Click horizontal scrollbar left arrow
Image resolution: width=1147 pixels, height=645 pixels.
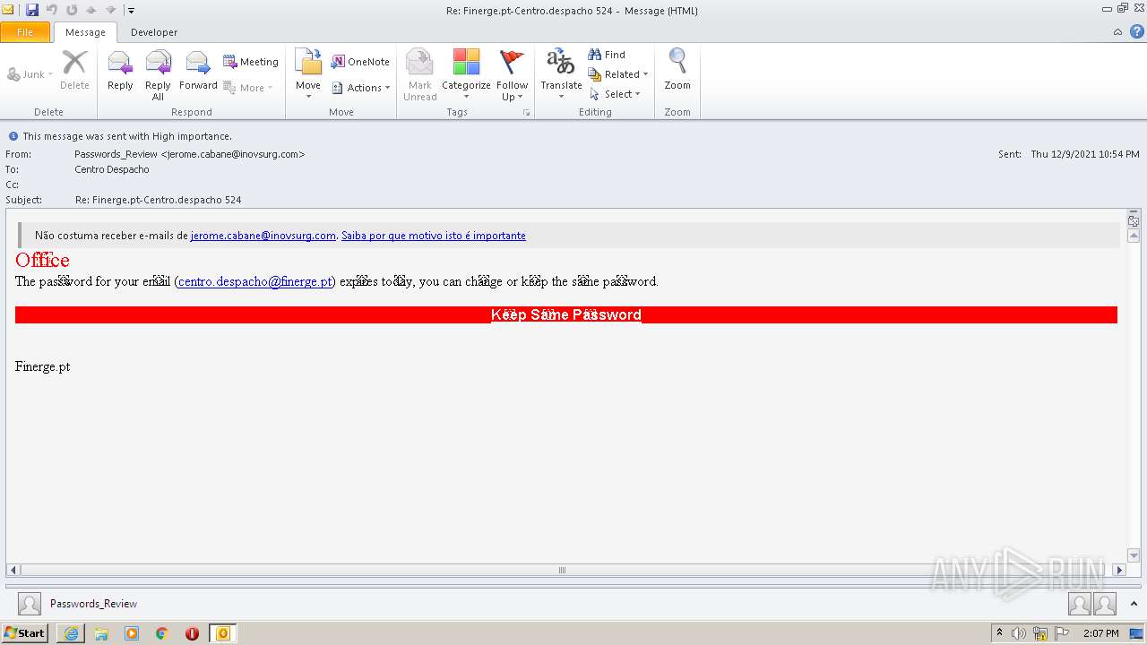[x=13, y=570]
